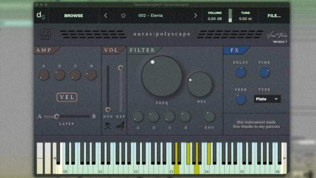Screen dimensions: 316x178
Task: Click the cassette robot face icon
Action: click(46, 34)
